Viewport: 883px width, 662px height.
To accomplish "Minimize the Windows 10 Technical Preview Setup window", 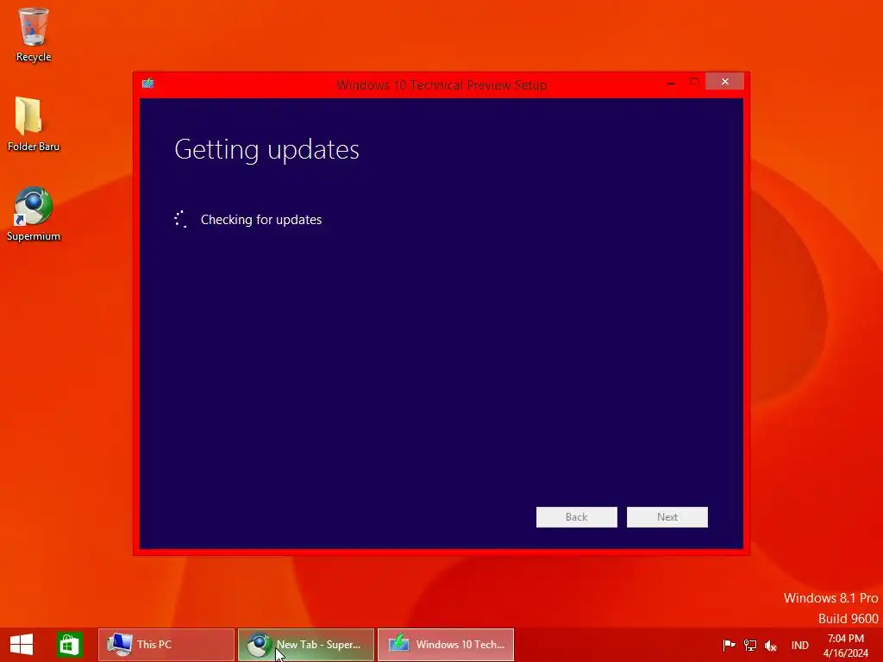I will point(671,82).
